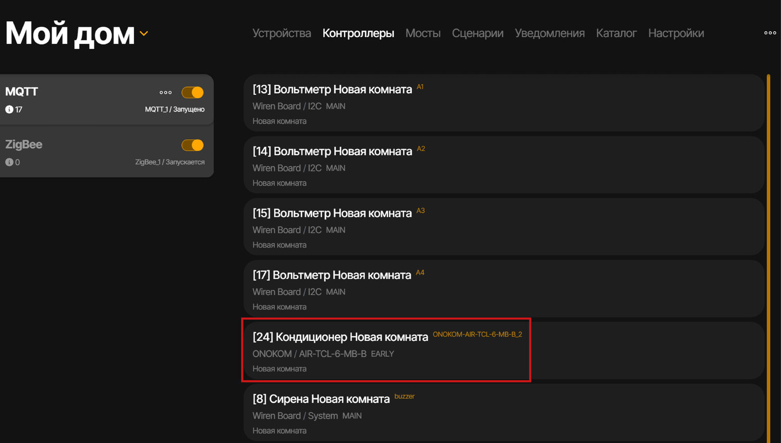Open device [13] Вольтметр Новая комната
This screenshot has height=443, width=781.
503,103
